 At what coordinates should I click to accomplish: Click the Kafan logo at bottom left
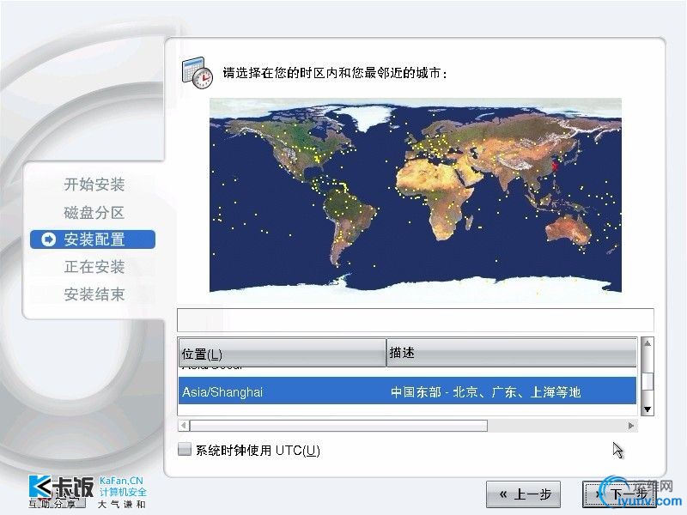click(88, 491)
